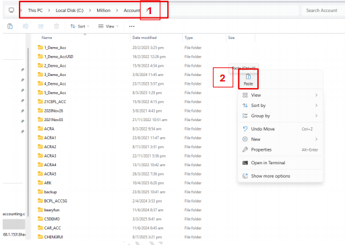
Task: Click the PC monitor icon in address bar
Action: 11,10
